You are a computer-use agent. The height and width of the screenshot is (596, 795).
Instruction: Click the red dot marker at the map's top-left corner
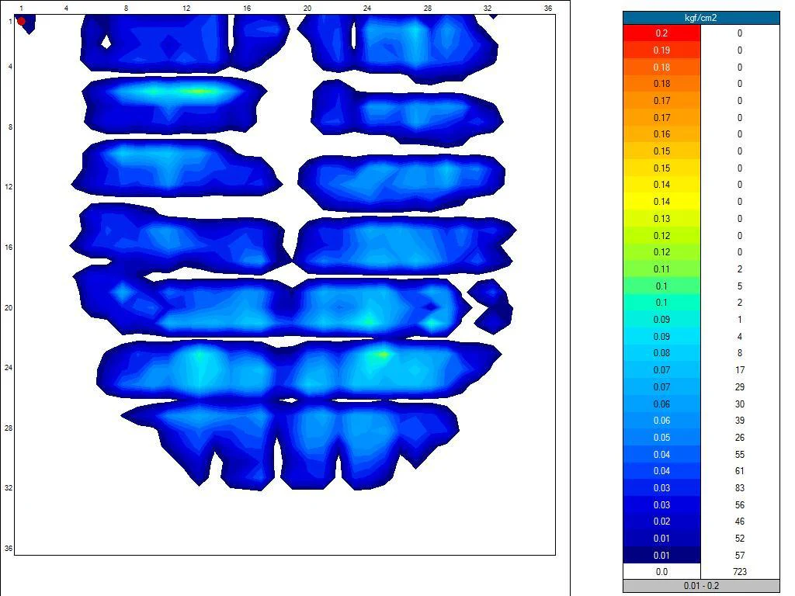point(22,22)
